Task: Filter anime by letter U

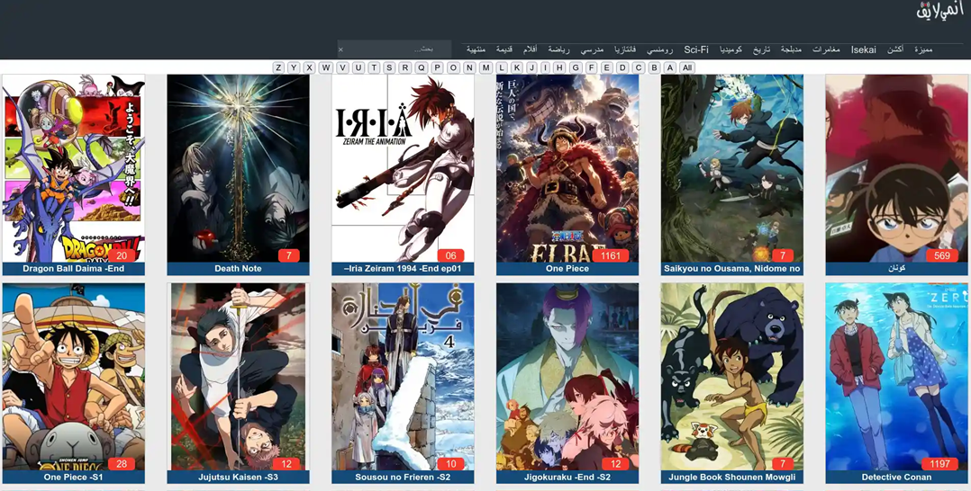Action: (358, 67)
